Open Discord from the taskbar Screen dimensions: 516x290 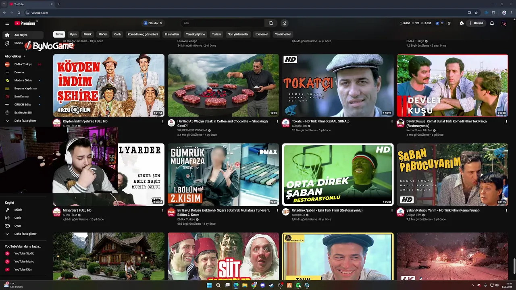[x=262, y=285]
